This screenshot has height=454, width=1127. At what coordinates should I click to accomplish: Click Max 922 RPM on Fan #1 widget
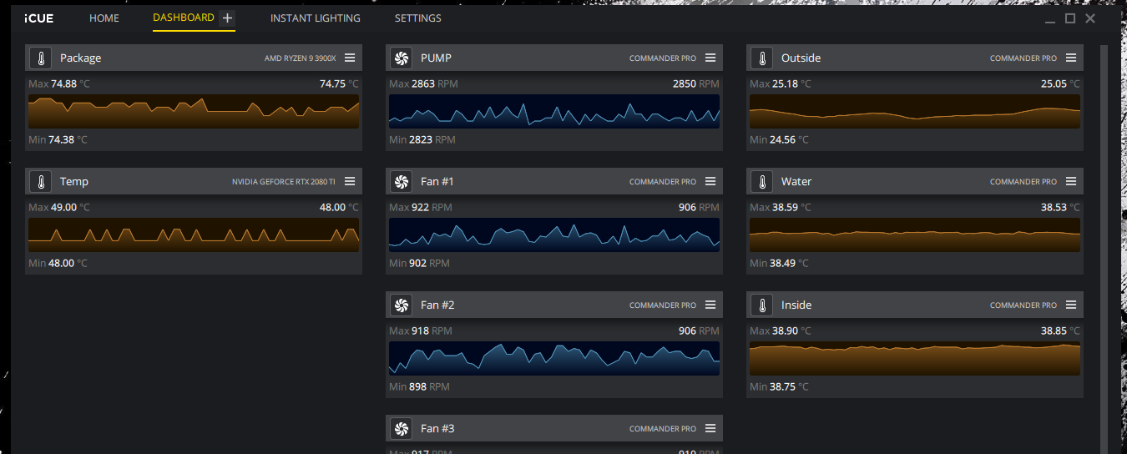(x=421, y=207)
